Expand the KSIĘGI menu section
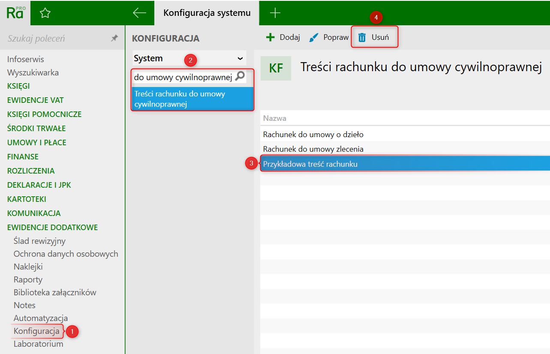This screenshot has width=550, height=354. 18,86
